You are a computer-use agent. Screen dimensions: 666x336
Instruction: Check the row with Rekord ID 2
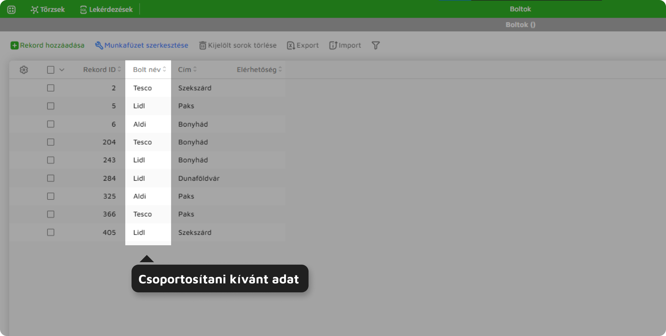pyautogui.click(x=51, y=88)
